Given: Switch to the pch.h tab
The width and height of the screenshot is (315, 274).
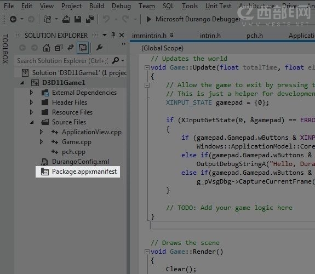Looking at the screenshot, I should pos(255,36).
